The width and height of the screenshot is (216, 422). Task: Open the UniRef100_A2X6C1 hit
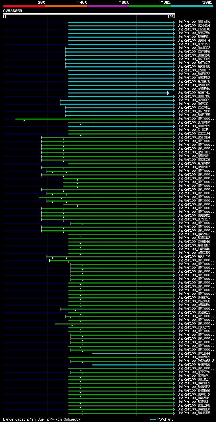tap(194, 100)
